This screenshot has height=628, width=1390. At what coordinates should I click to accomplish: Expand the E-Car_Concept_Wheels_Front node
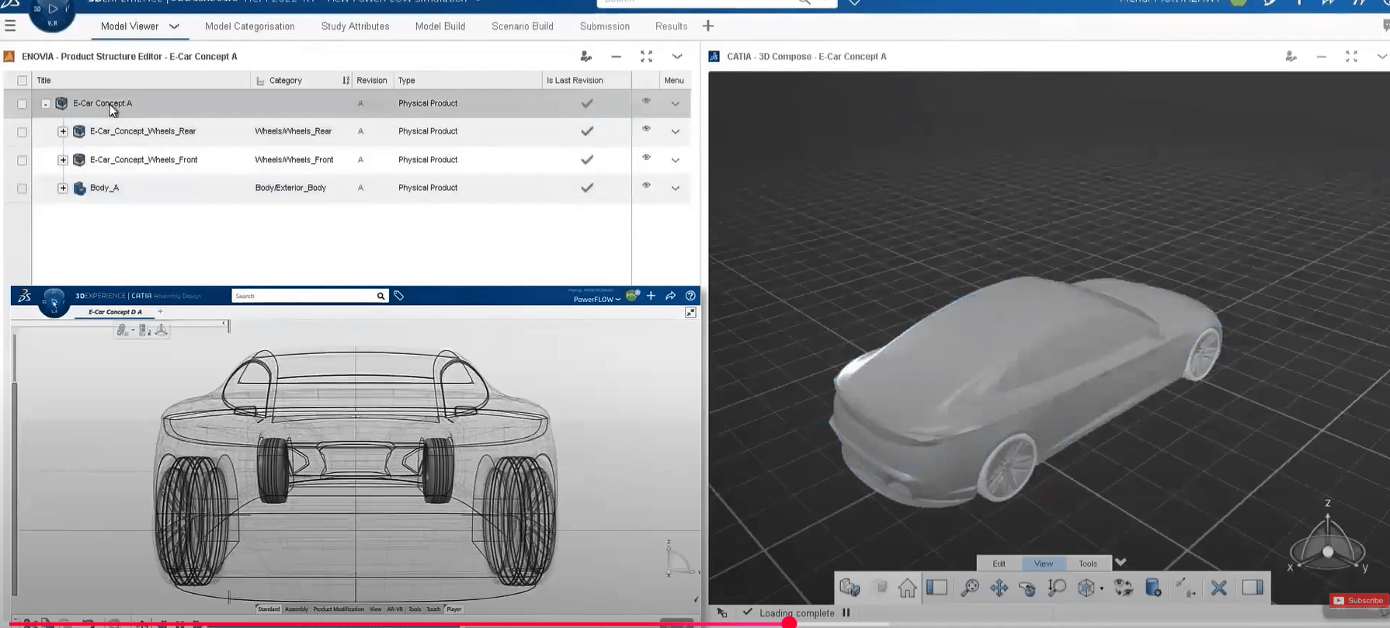pyautogui.click(x=63, y=160)
